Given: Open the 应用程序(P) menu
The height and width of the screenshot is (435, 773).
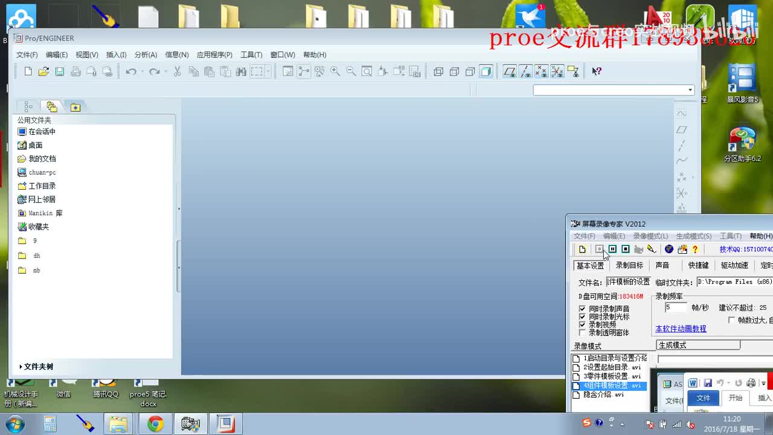Looking at the screenshot, I should (214, 55).
